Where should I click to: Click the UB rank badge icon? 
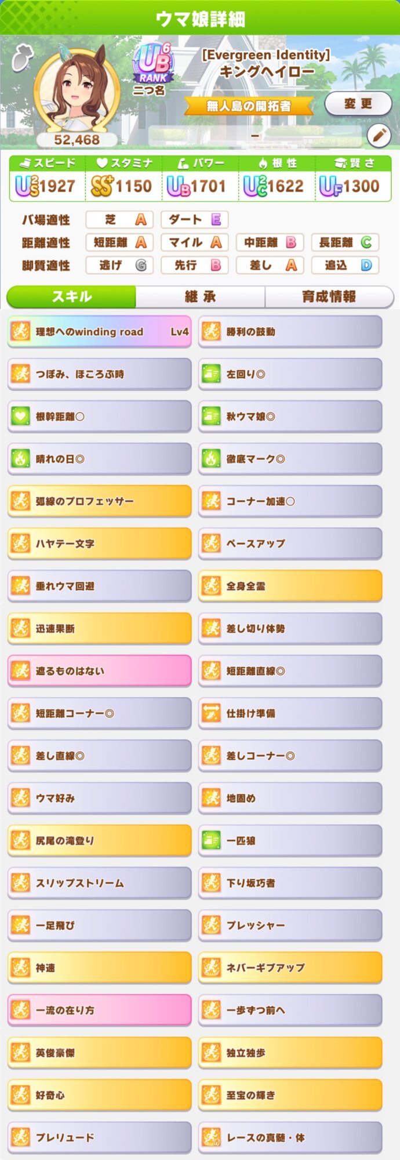[x=153, y=64]
